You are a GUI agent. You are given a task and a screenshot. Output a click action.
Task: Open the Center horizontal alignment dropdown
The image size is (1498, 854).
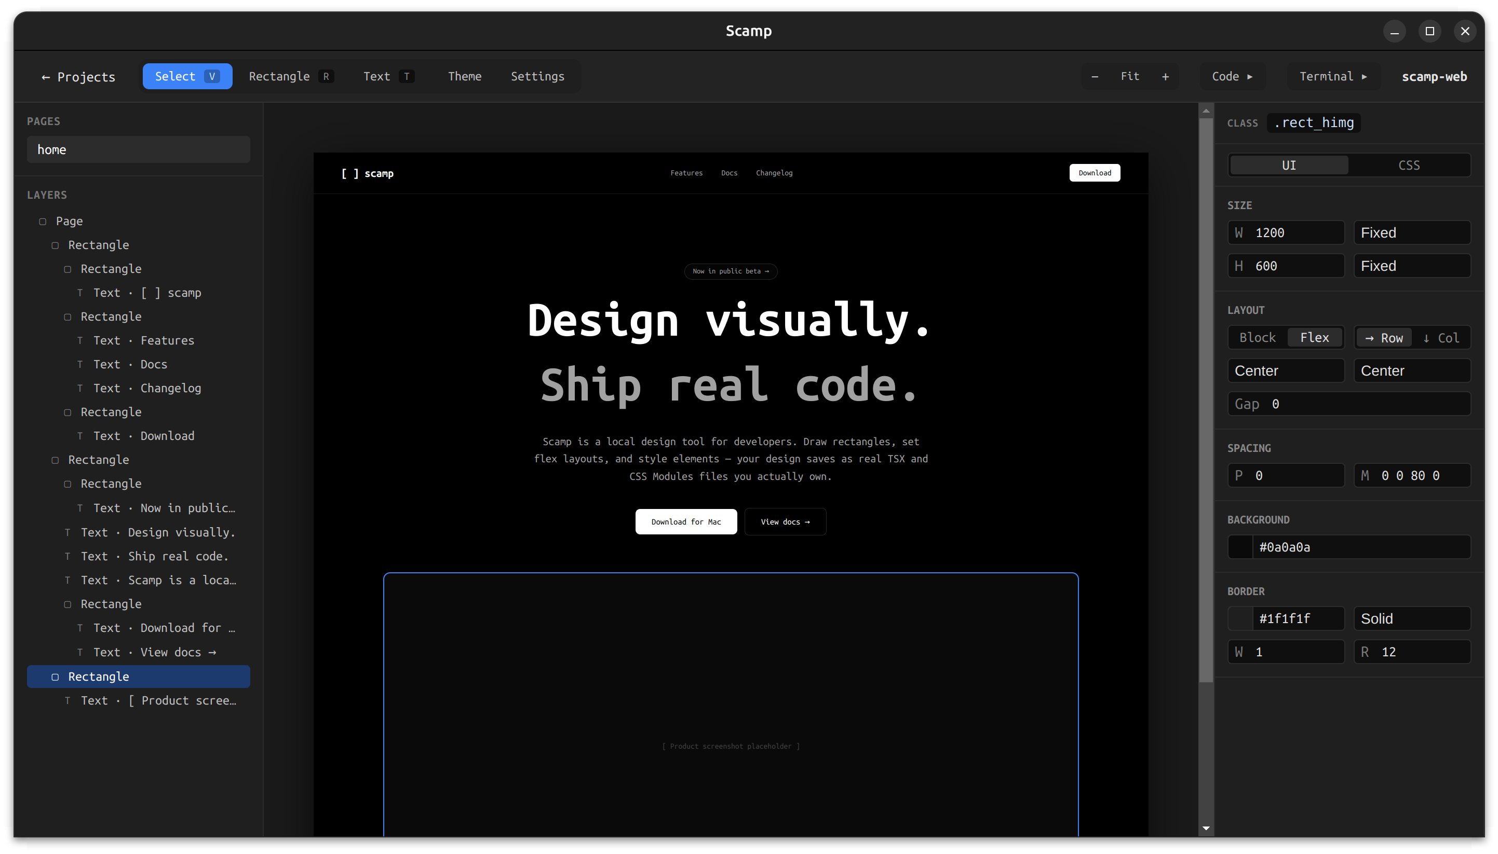click(1286, 370)
